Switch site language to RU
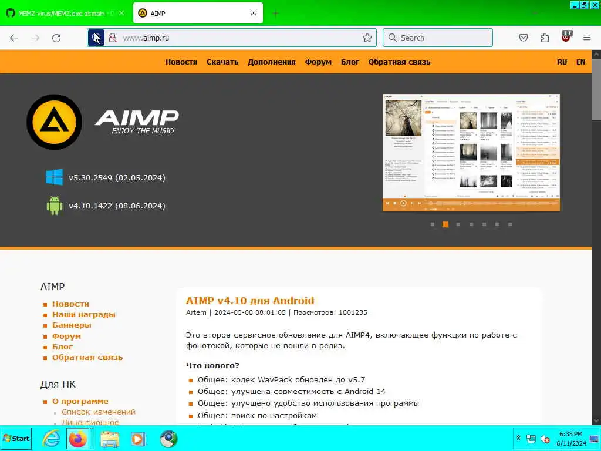Viewport: 601px width, 451px height. pos(562,62)
